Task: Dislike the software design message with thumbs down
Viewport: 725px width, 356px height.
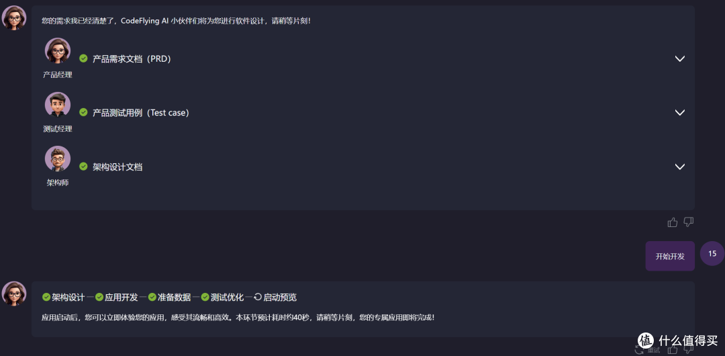Action: [689, 223]
